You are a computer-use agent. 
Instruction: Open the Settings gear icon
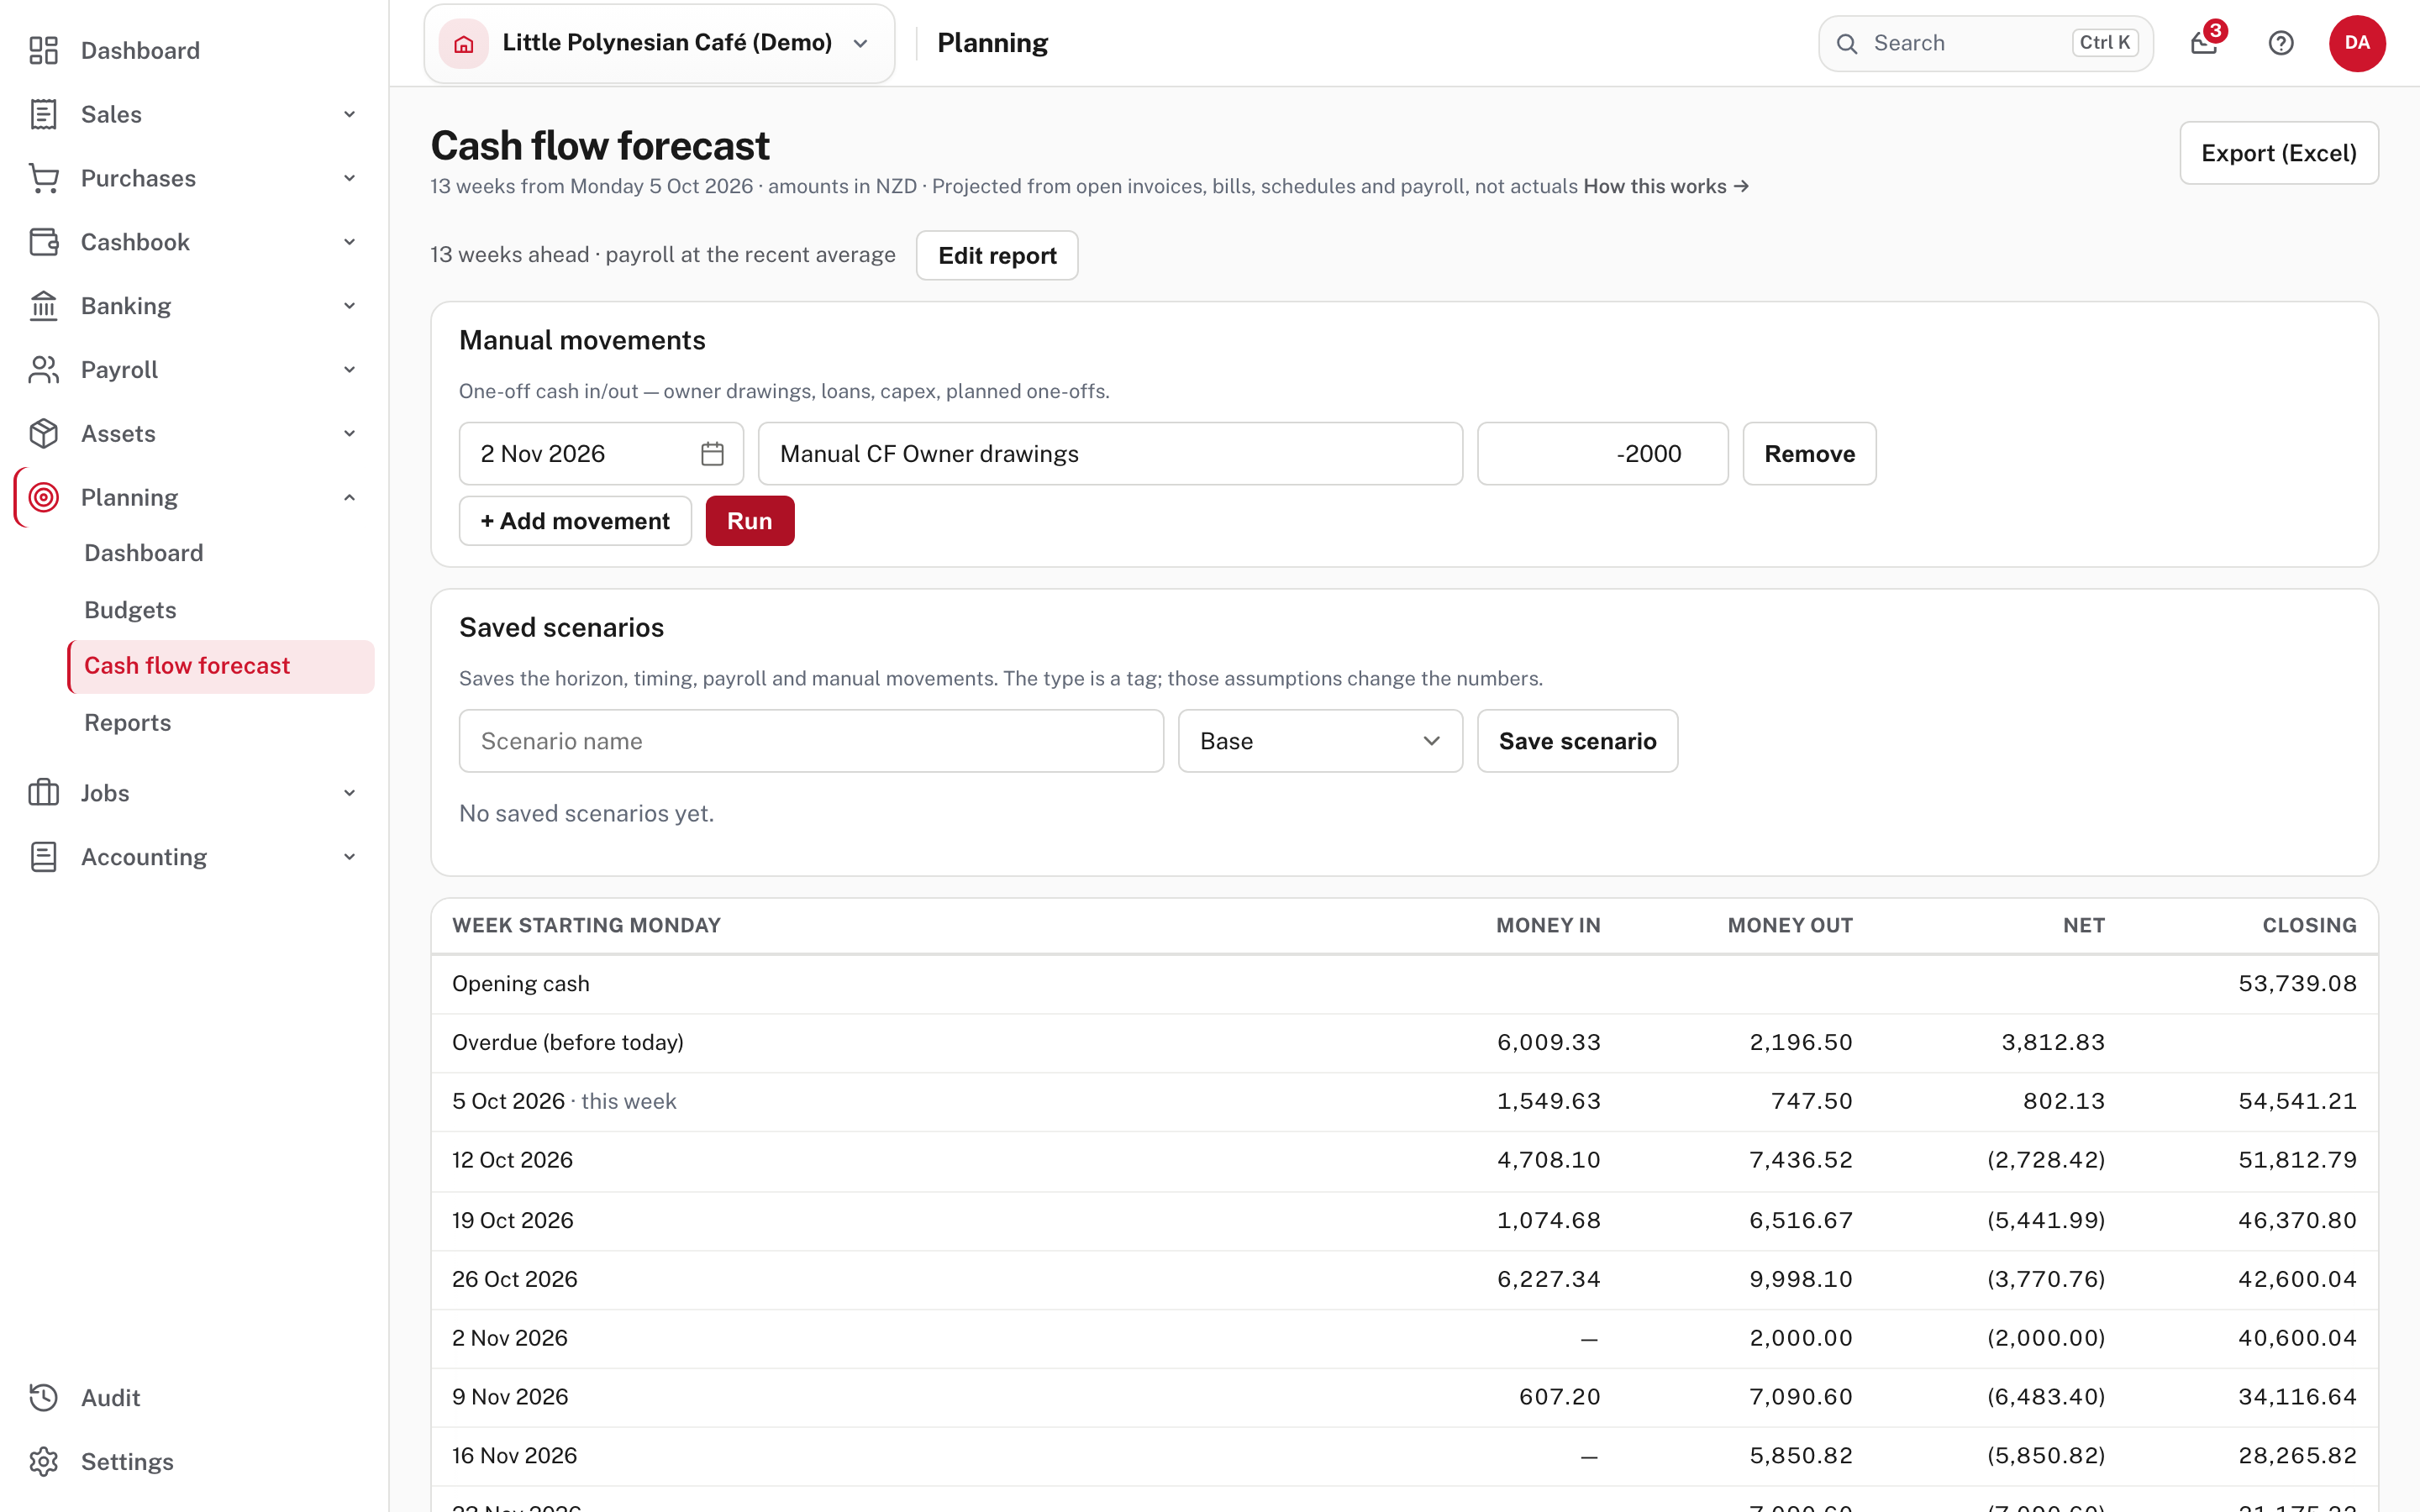click(x=43, y=1462)
